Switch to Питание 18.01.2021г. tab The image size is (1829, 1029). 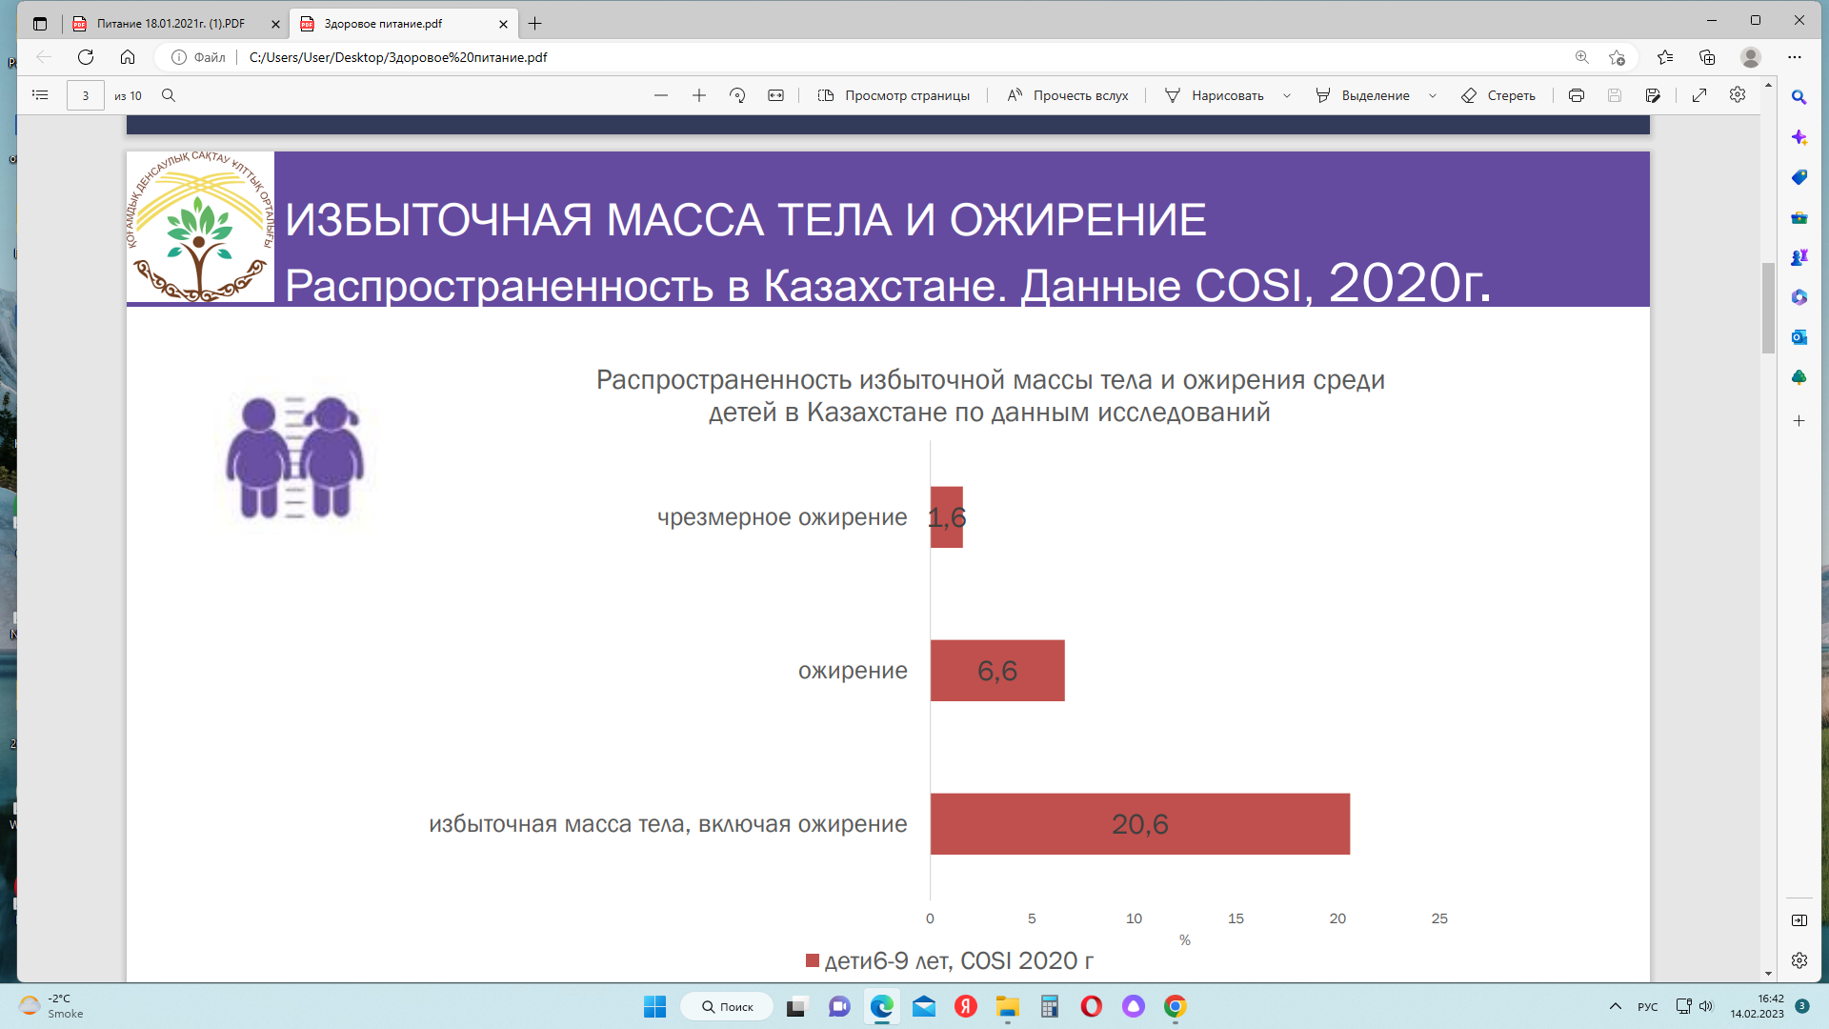171,24
